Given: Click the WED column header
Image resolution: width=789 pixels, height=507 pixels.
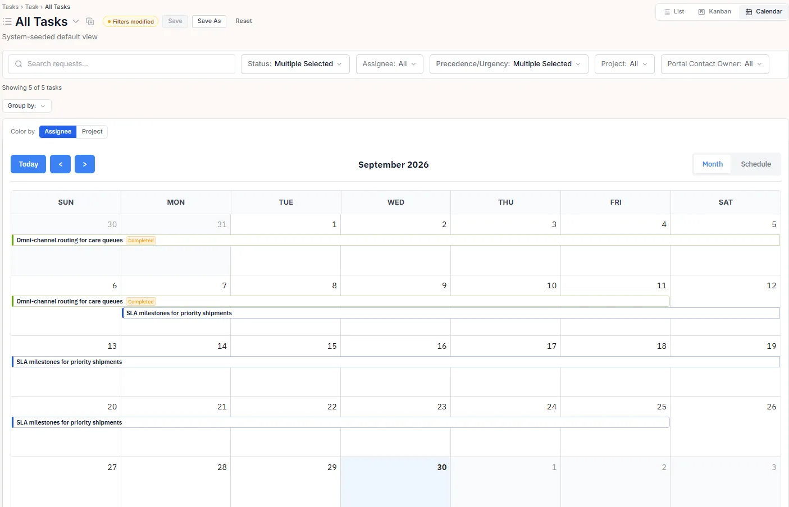Looking at the screenshot, I should [396, 202].
